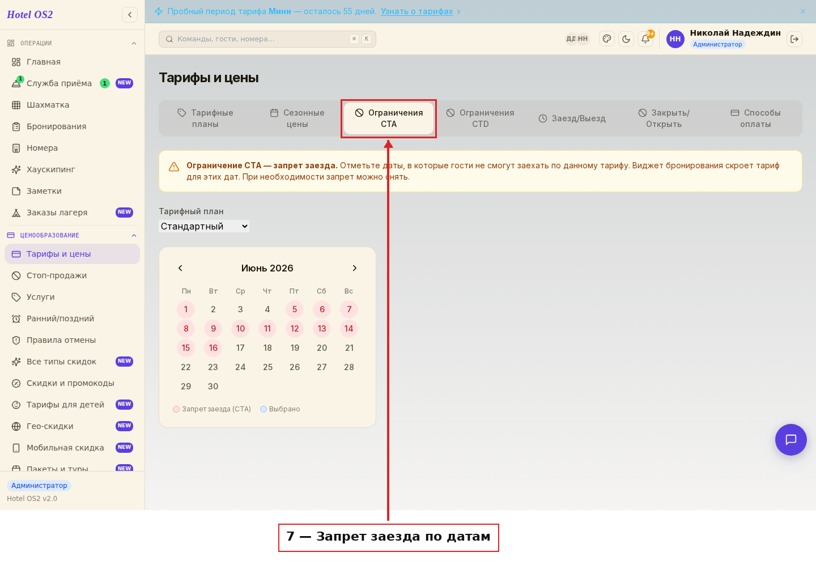Open Мобильная скидка
816x565 pixels.
click(x=72, y=448)
